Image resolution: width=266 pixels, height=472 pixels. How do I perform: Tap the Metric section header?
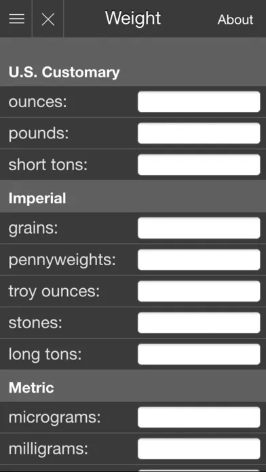[133, 388]
